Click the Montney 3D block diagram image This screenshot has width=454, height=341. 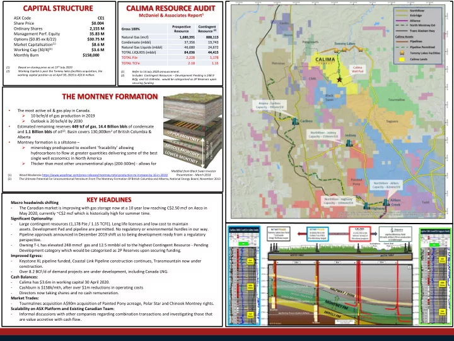(192, 131)
